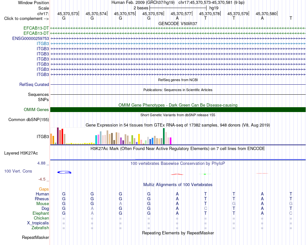The image size is (306, 245).
Task: Click Mouse row faded G under 45,370,579
Action: pos(234,204)
